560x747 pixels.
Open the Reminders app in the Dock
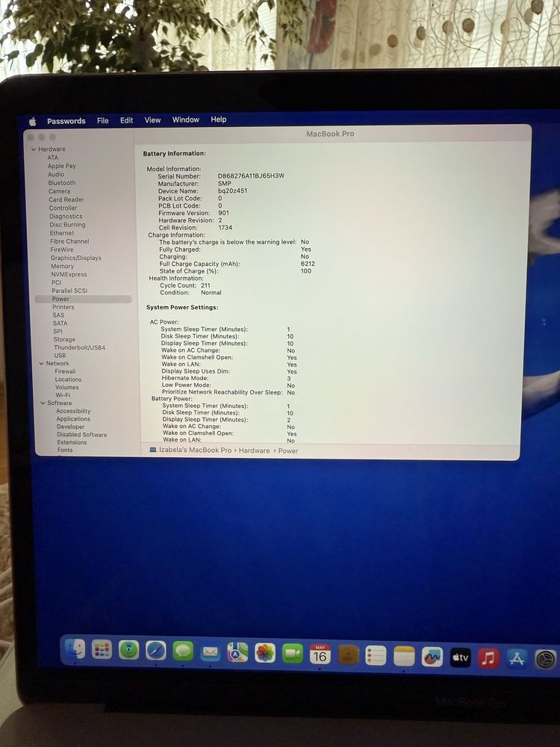point(376,656)
